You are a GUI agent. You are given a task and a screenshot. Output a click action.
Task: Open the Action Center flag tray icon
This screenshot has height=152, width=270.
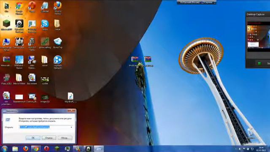point(244,149)
